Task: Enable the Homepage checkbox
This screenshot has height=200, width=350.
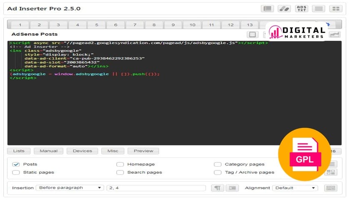Action: pyautogui.click(x=120, y=164)
